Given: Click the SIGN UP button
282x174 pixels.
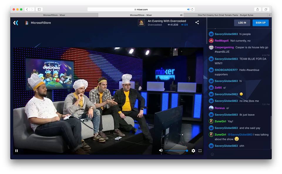Looking at the screenshot, I should (261, 23).
